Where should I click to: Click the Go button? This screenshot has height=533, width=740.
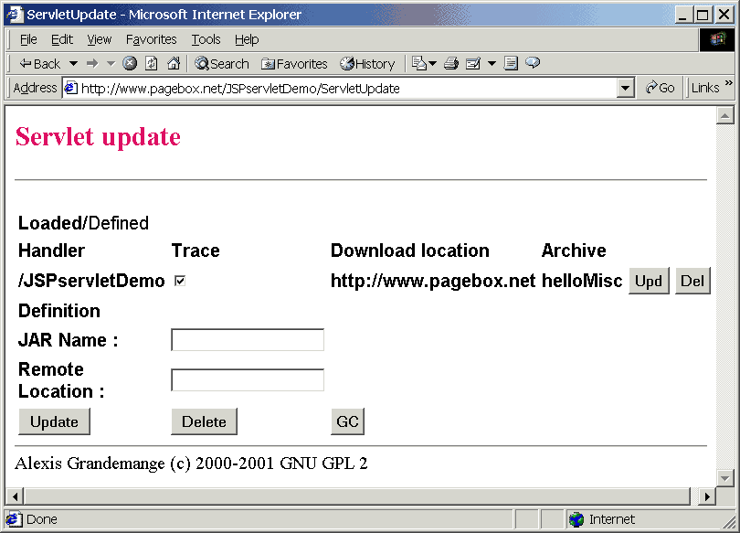pos(661,88)
